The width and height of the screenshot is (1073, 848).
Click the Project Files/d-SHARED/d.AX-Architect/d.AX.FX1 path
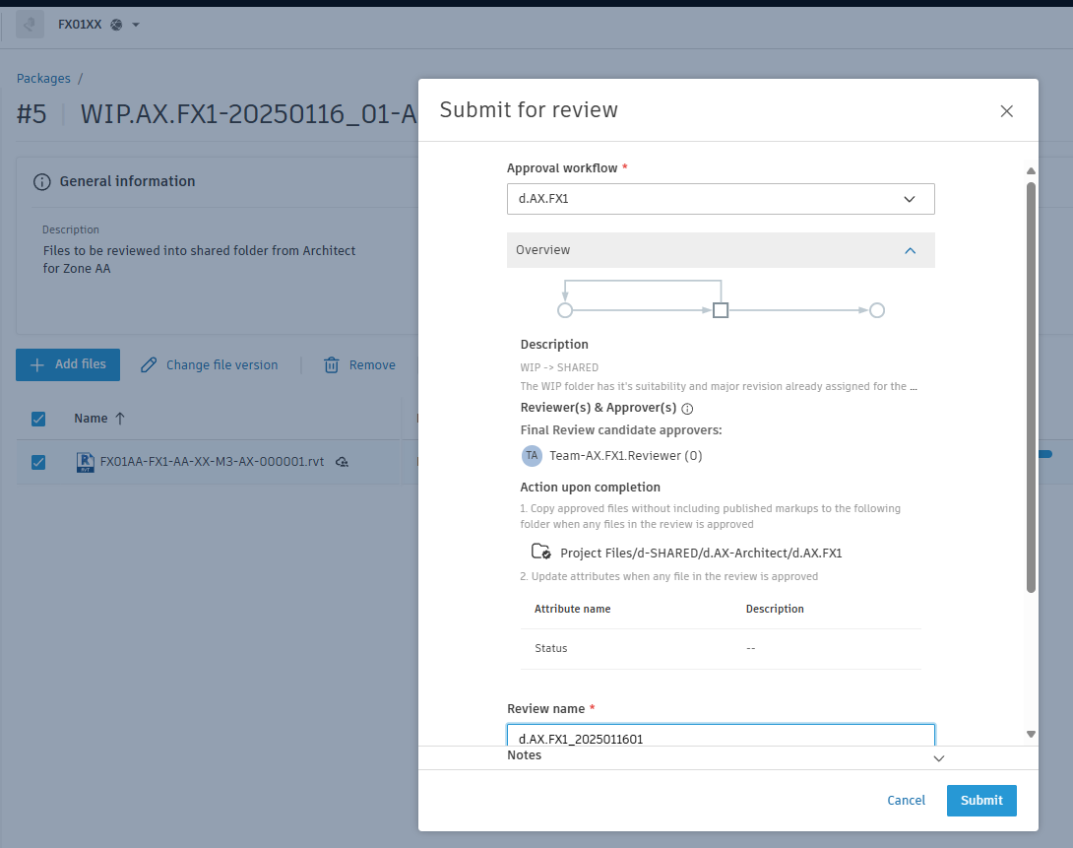click(x=701, y=553)
